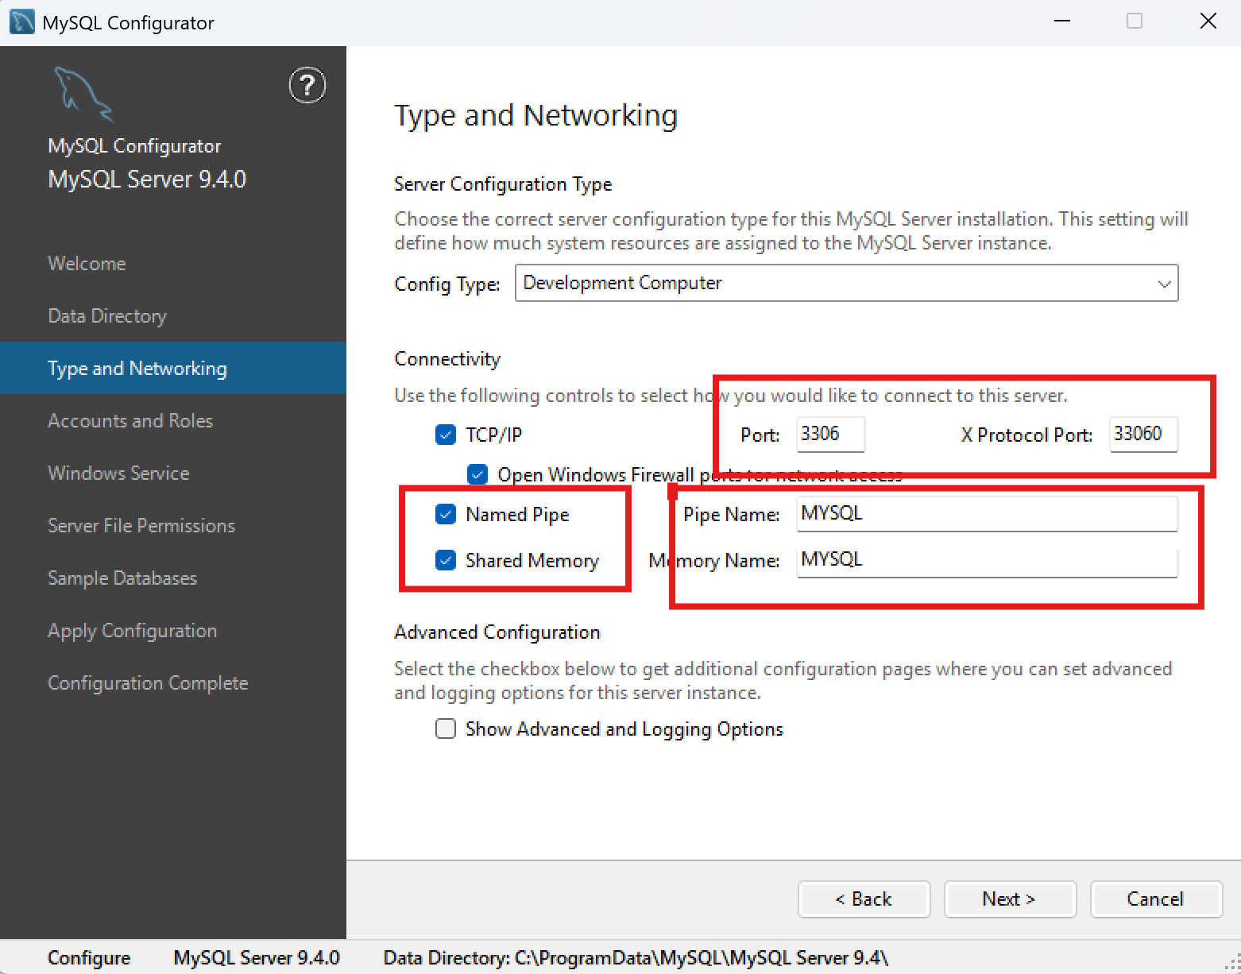The image size is (1241, 974).
Task: Close the MySQL Configurator window
Action: coord(1208,21)
